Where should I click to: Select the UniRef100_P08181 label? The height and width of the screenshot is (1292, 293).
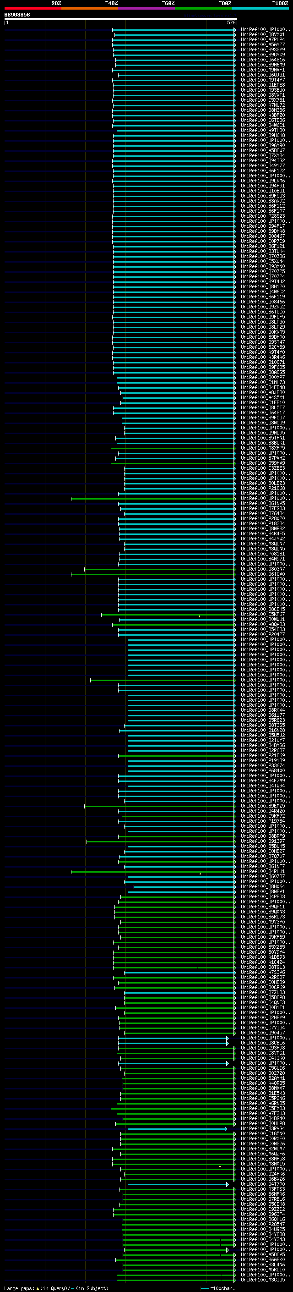pos(263,554)
